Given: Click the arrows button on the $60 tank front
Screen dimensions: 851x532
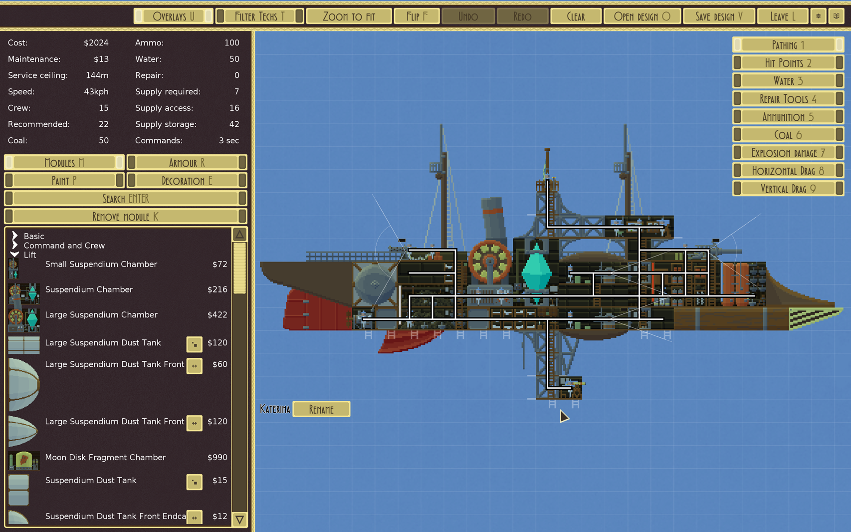Looking at the screenshot, I should (x=195, y=365).
